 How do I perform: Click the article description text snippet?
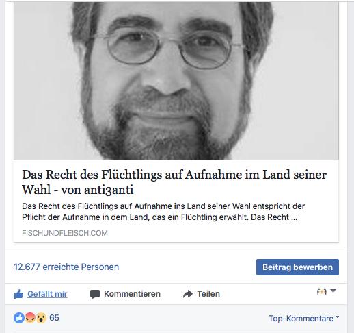tap(163, 212)
